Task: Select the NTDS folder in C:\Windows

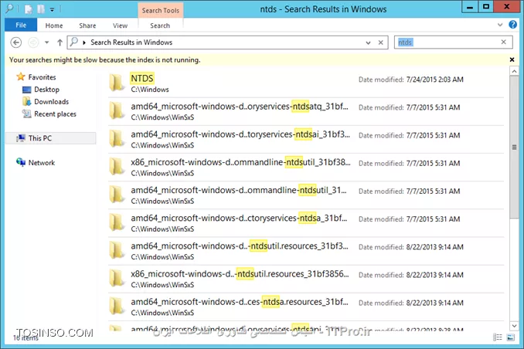Action: [x=306, y=83]
